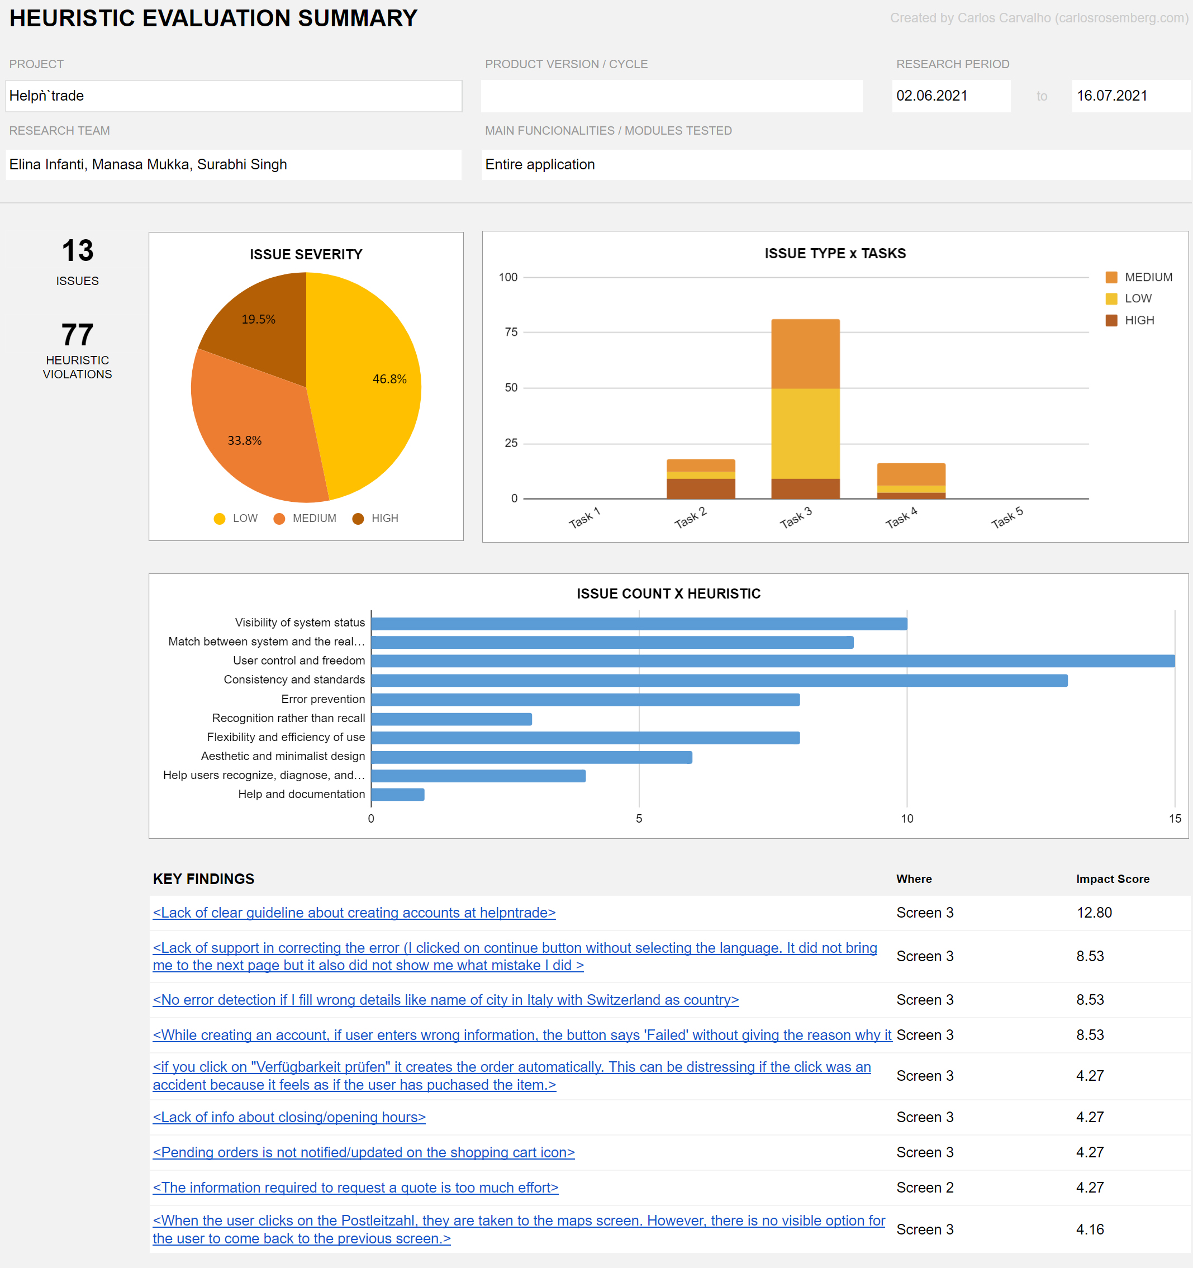Click the HIGH legend swatch in pie chart

pyautogui.click(x=358, y=519)
